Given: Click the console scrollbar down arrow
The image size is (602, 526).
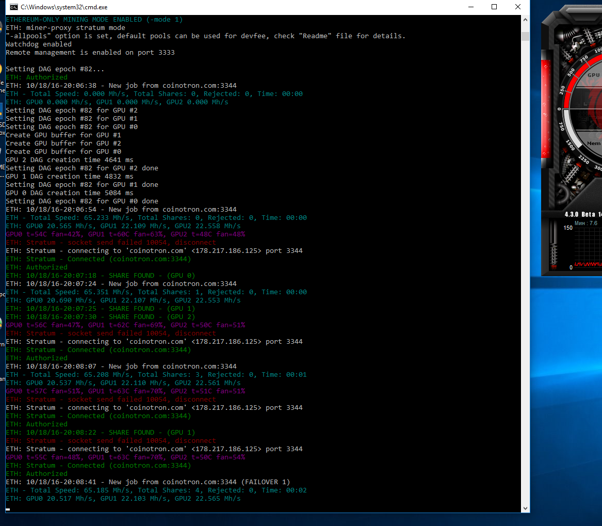Looking at the screenshot, I should coord(525,508).
